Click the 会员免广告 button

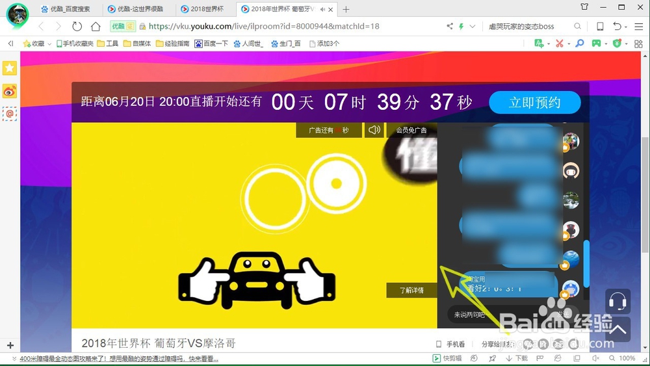pos(411,130)
